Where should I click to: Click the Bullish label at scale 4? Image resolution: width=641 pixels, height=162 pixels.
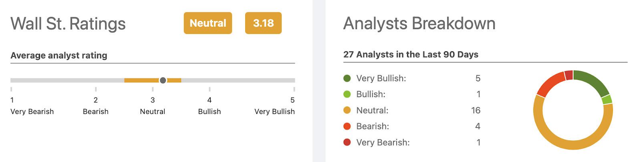click(209, 112)
